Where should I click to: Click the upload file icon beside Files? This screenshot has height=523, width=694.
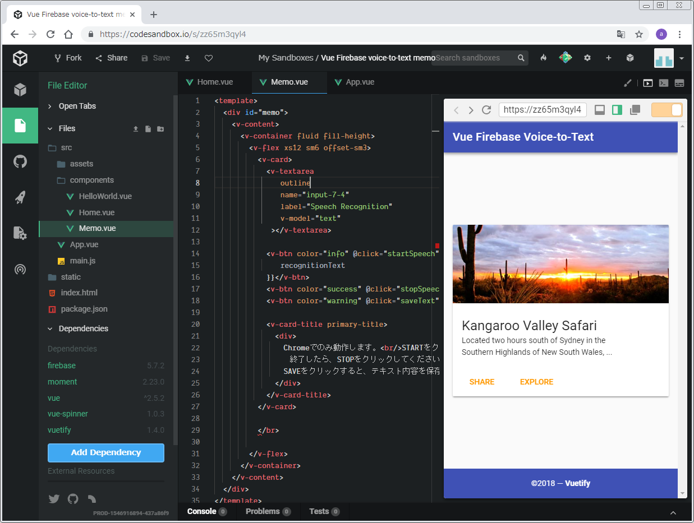[x=135, y=129]
